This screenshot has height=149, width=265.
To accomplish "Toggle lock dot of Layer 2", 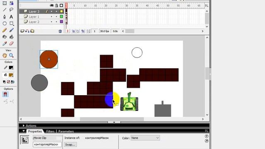I will 56,22.
